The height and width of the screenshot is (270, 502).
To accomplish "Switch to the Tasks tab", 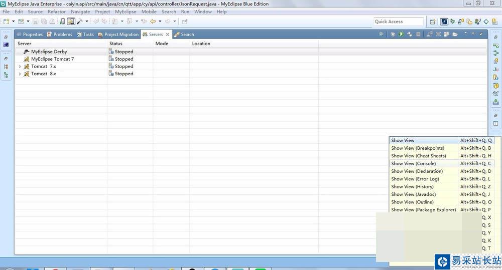I will (85, 34).
